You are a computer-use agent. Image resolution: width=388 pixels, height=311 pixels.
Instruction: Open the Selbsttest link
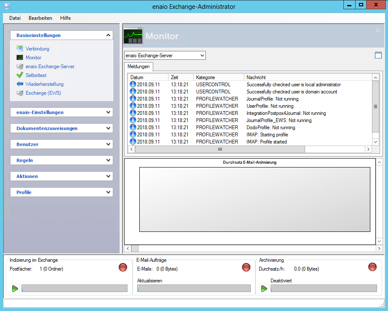tap(36, 75)
